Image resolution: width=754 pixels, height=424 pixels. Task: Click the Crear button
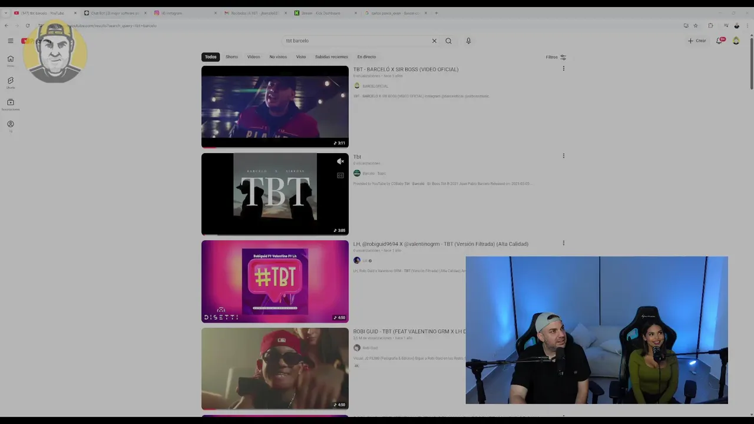(697, 41)
